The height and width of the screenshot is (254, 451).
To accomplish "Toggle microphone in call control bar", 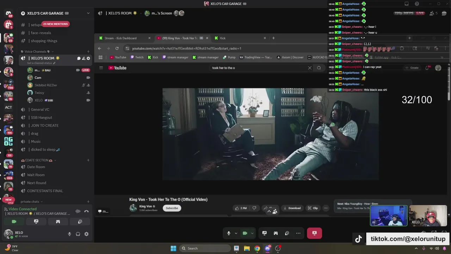I will point(229,233).
